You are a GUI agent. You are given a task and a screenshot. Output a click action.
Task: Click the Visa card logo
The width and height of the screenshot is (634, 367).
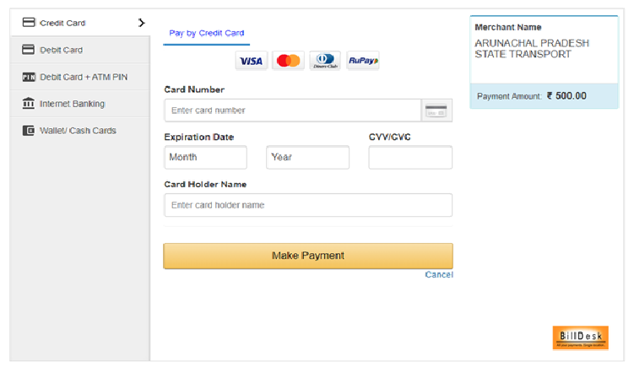point(251,61)
